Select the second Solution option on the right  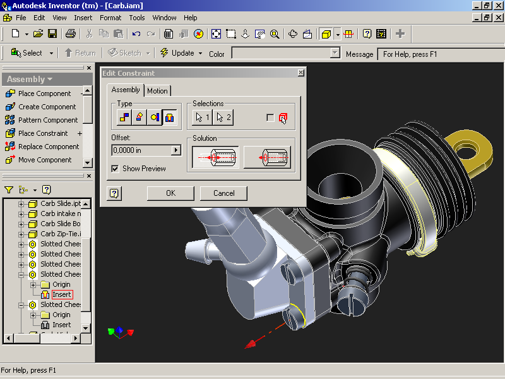(267, 157)
